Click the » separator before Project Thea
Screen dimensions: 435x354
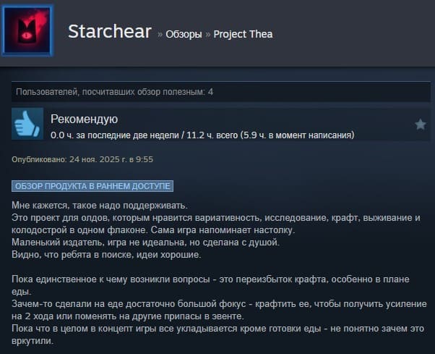[208, 35]
